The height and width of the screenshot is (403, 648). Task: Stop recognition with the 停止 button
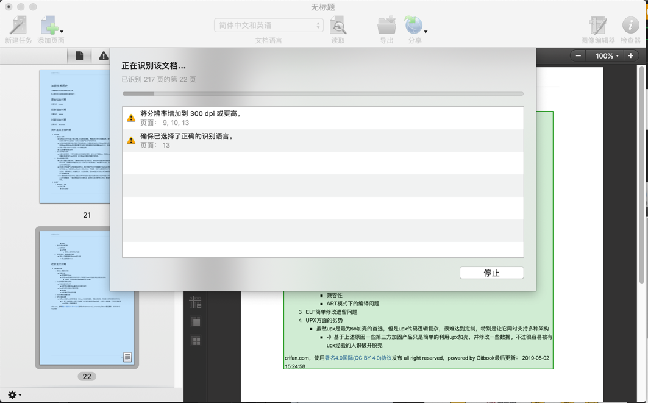pos(491,273)
